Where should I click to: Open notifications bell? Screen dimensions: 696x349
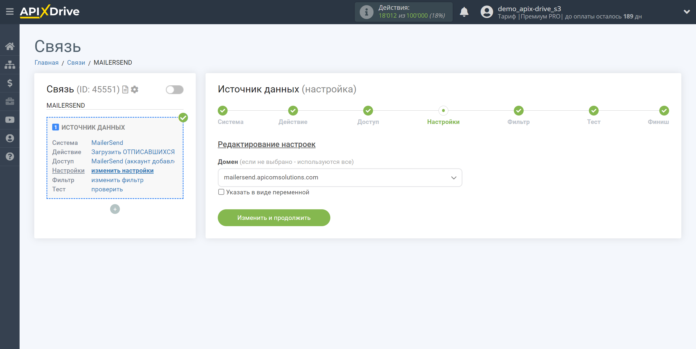[x=464, y=12]
